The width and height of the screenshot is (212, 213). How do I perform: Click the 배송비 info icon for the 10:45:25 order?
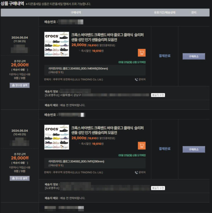(x=27, y=163)
